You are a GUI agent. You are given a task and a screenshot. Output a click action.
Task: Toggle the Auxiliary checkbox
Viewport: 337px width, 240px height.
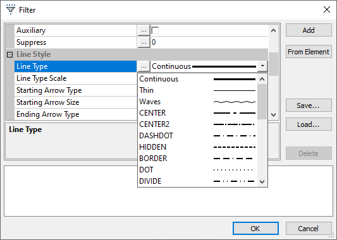155,30
